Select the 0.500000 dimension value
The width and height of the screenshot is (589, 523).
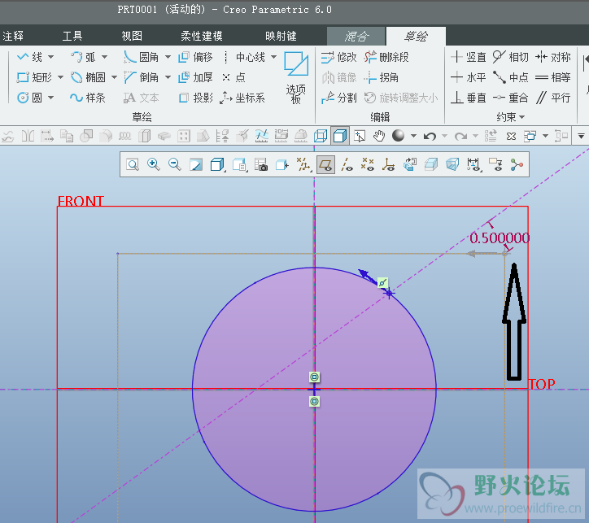(x=500, y=238)
